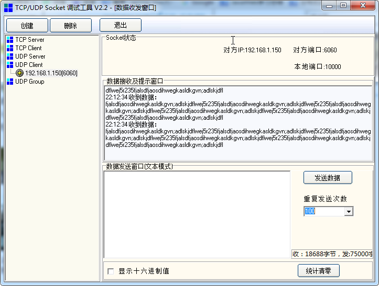Click the UDP Server blue grid icon
This screenshot has height=286, width=379.
point(10,56)
